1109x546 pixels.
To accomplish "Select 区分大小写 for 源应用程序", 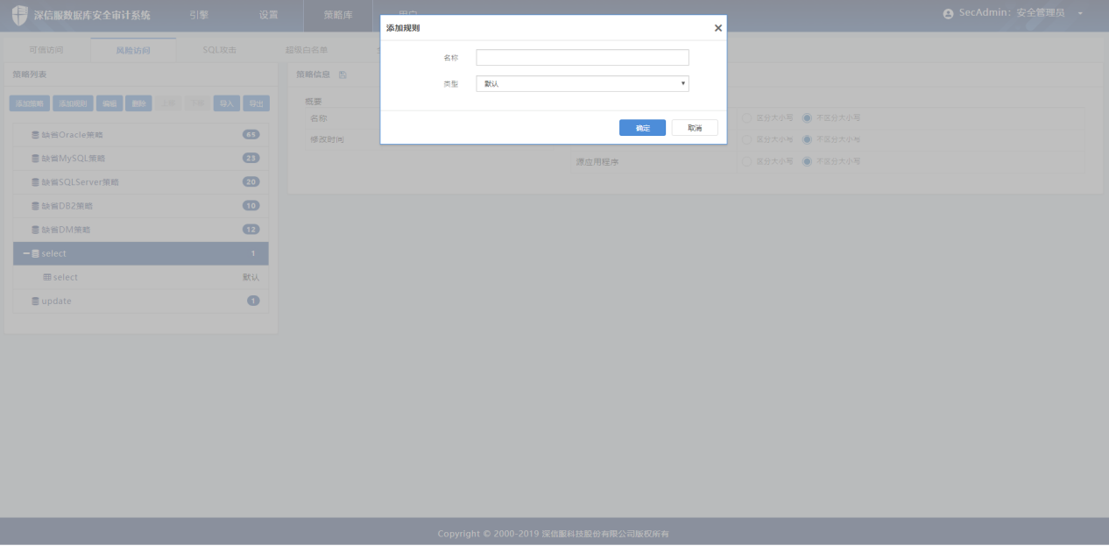I will click(746, 161).
